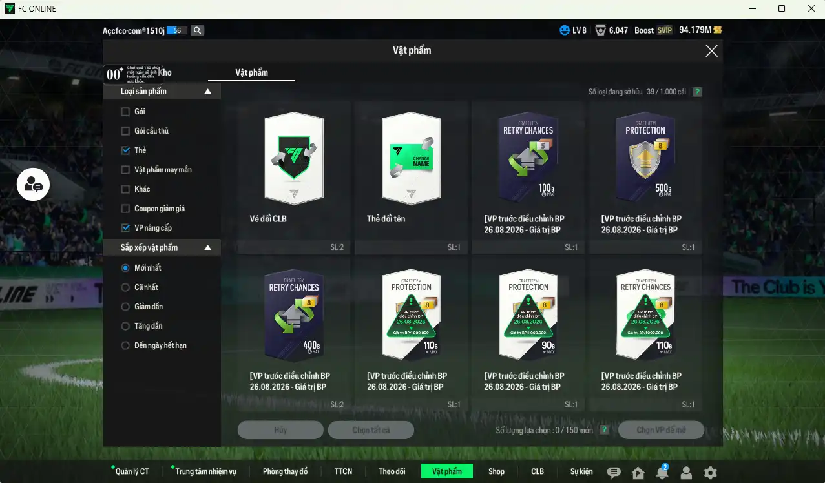Screen dimensions: 825x483
Task: Check the Coupon giảm giá checkbox
Action: click(x=125, y=209)
